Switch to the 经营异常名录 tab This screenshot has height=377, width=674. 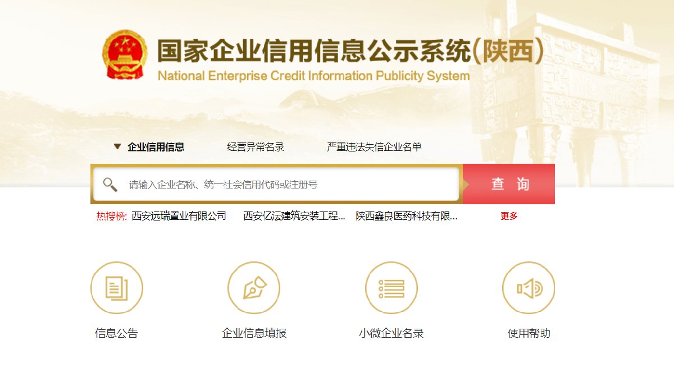tap(256, 146)
